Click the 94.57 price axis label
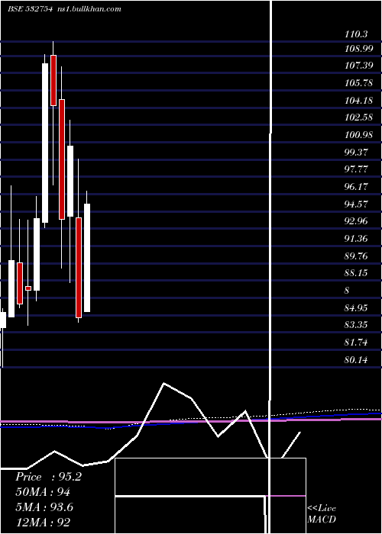The width and height of the screenshot is (382, 534). pyautogui.click(x=356, y=204)
